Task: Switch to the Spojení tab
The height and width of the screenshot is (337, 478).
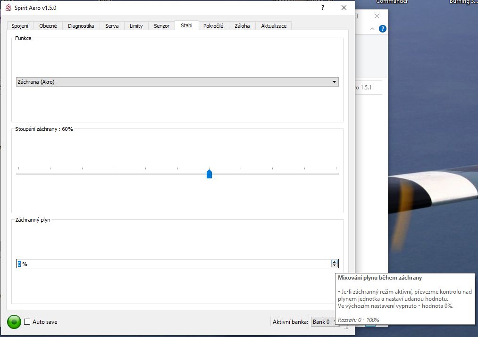Action: (x=20, y=26)
